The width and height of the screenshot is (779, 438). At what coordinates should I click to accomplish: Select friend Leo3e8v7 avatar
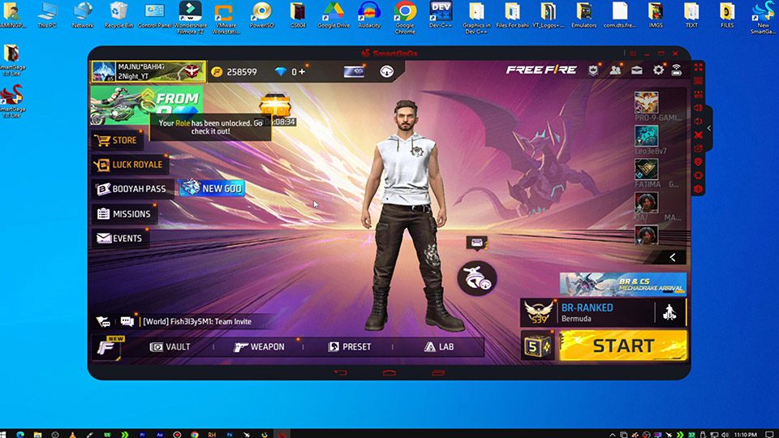[647, 136]
